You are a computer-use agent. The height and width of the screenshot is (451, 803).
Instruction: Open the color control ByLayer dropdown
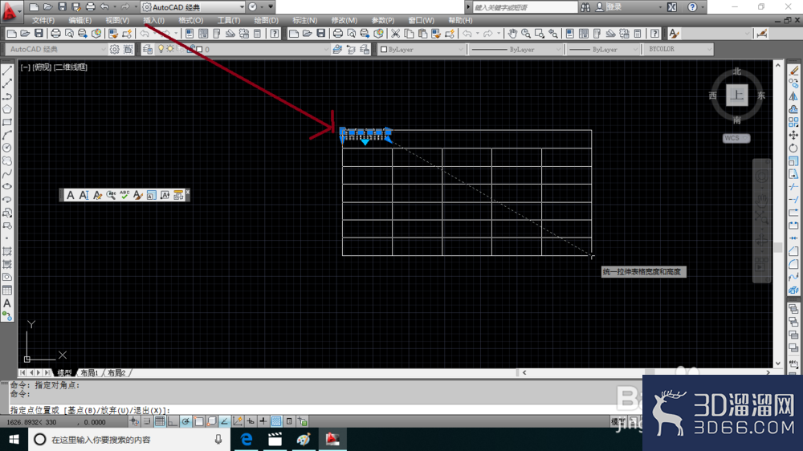(x=460, y=49)
